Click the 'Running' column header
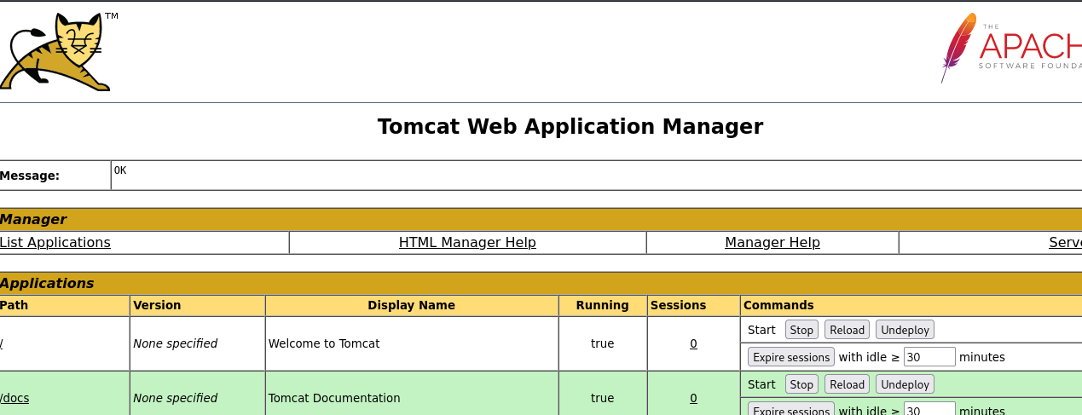 point(602,305)
